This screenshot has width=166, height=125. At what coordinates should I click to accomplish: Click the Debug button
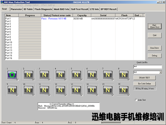(x=155, y=56)
